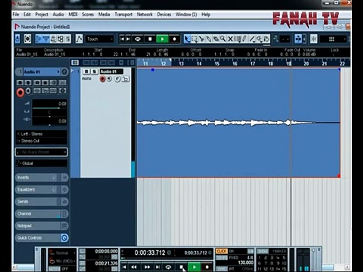Screen dimensions: 363x272
Task: Click Play on the transport panel
Action: 194,267
